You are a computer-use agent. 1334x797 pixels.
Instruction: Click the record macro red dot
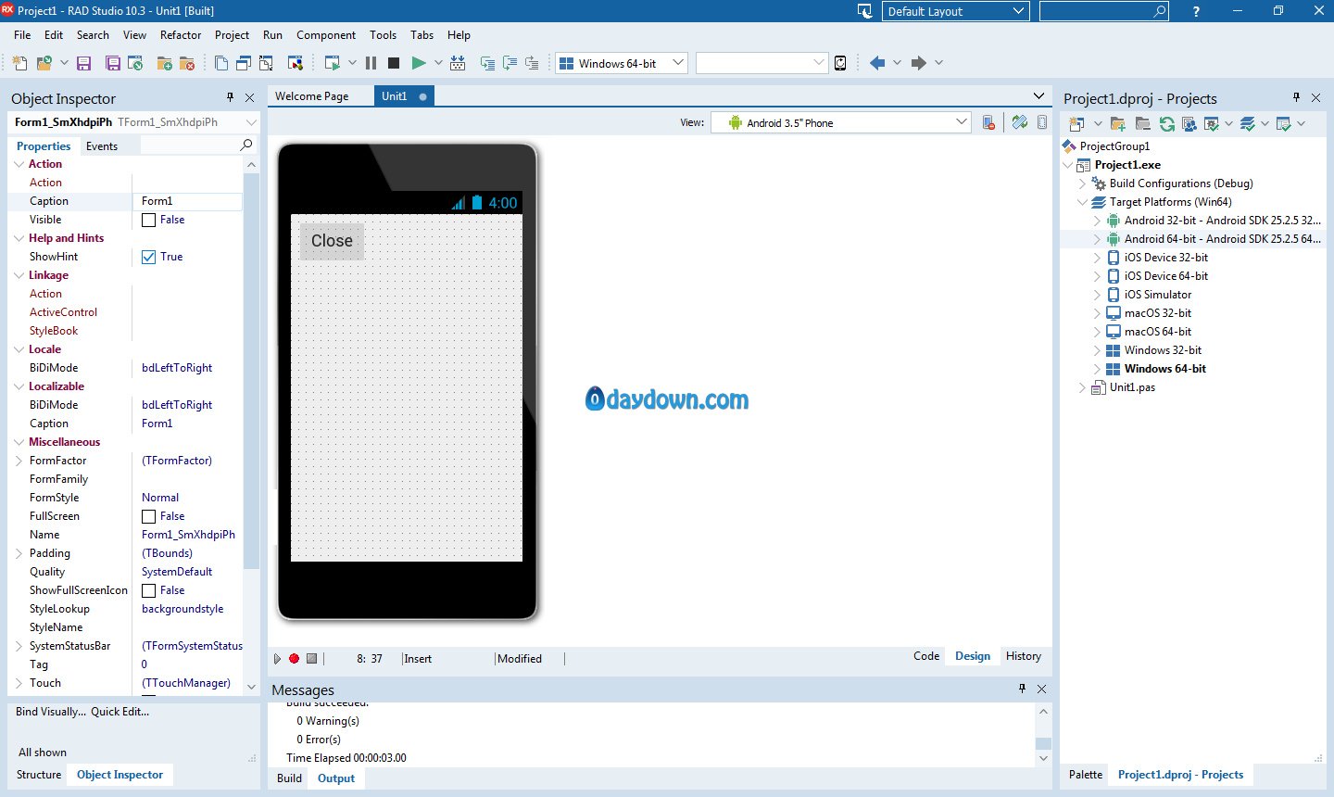coord(294,659)
